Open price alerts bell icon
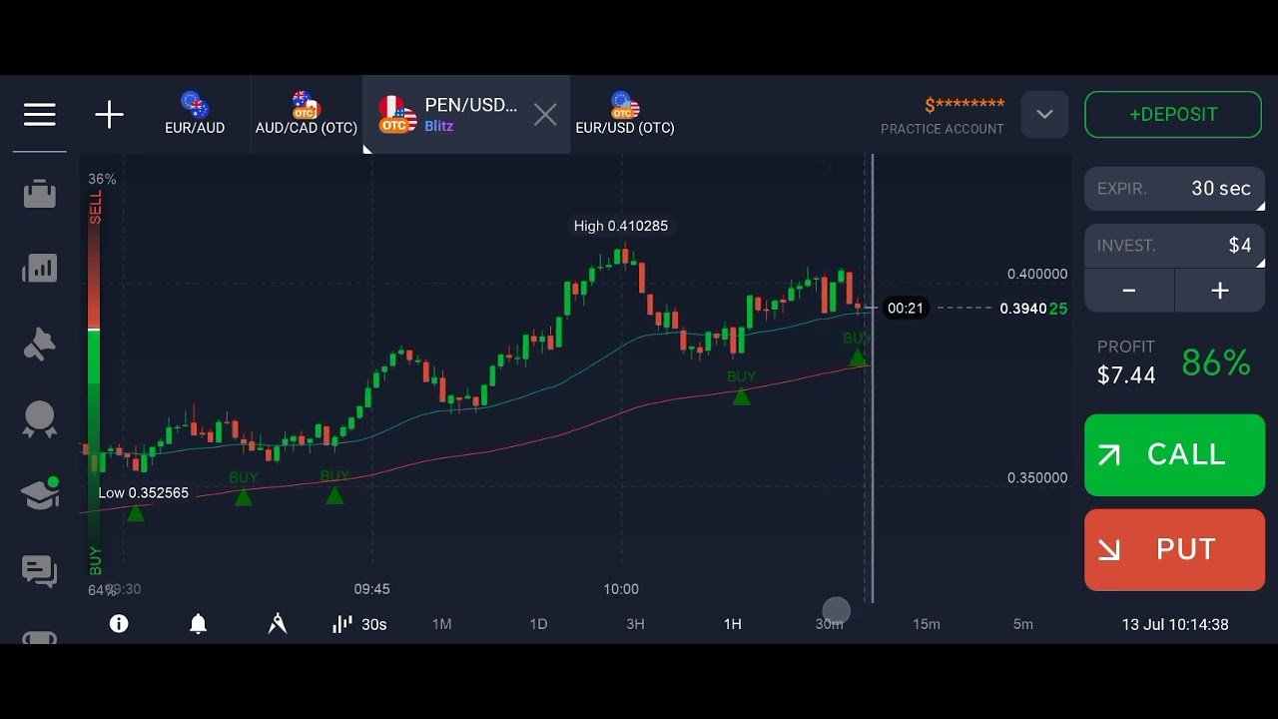The image size is (1278, 719). pos(198,624)
